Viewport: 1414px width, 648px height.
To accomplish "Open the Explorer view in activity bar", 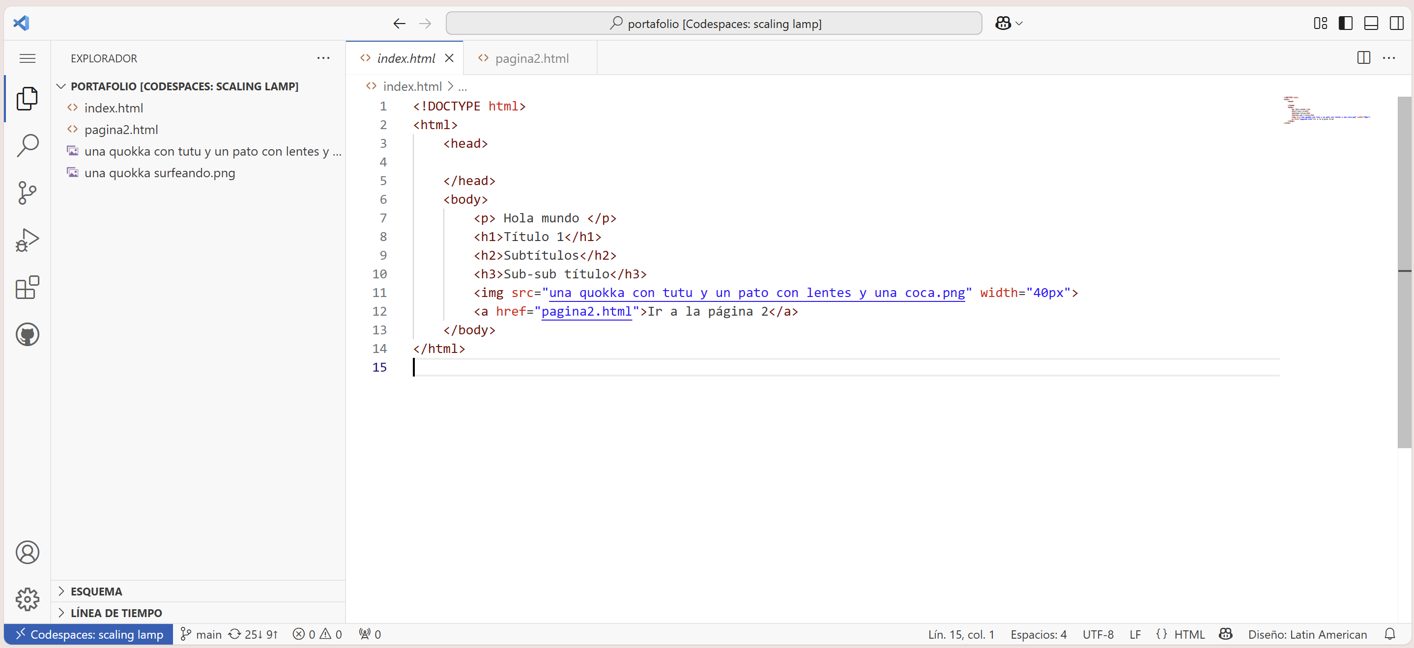I will (28, 99).
